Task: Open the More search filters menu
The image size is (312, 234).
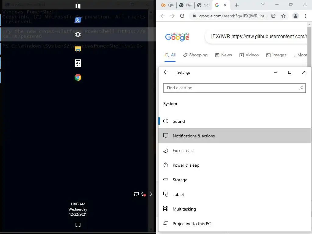Action: click(x=300, y=55)
